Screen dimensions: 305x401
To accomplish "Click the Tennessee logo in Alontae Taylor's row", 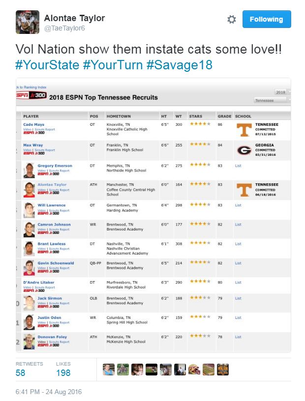I will click(x=244, y=190).
